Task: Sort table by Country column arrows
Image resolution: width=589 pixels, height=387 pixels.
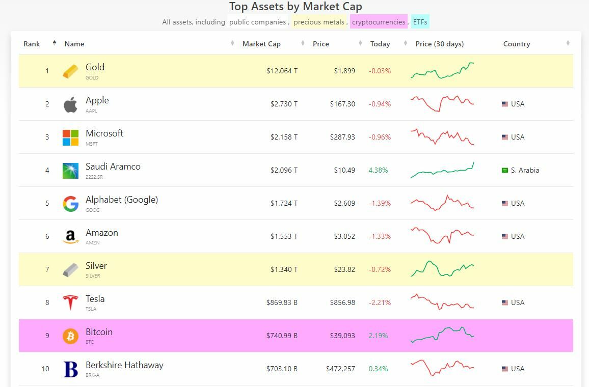Action: tap(568, 43)
